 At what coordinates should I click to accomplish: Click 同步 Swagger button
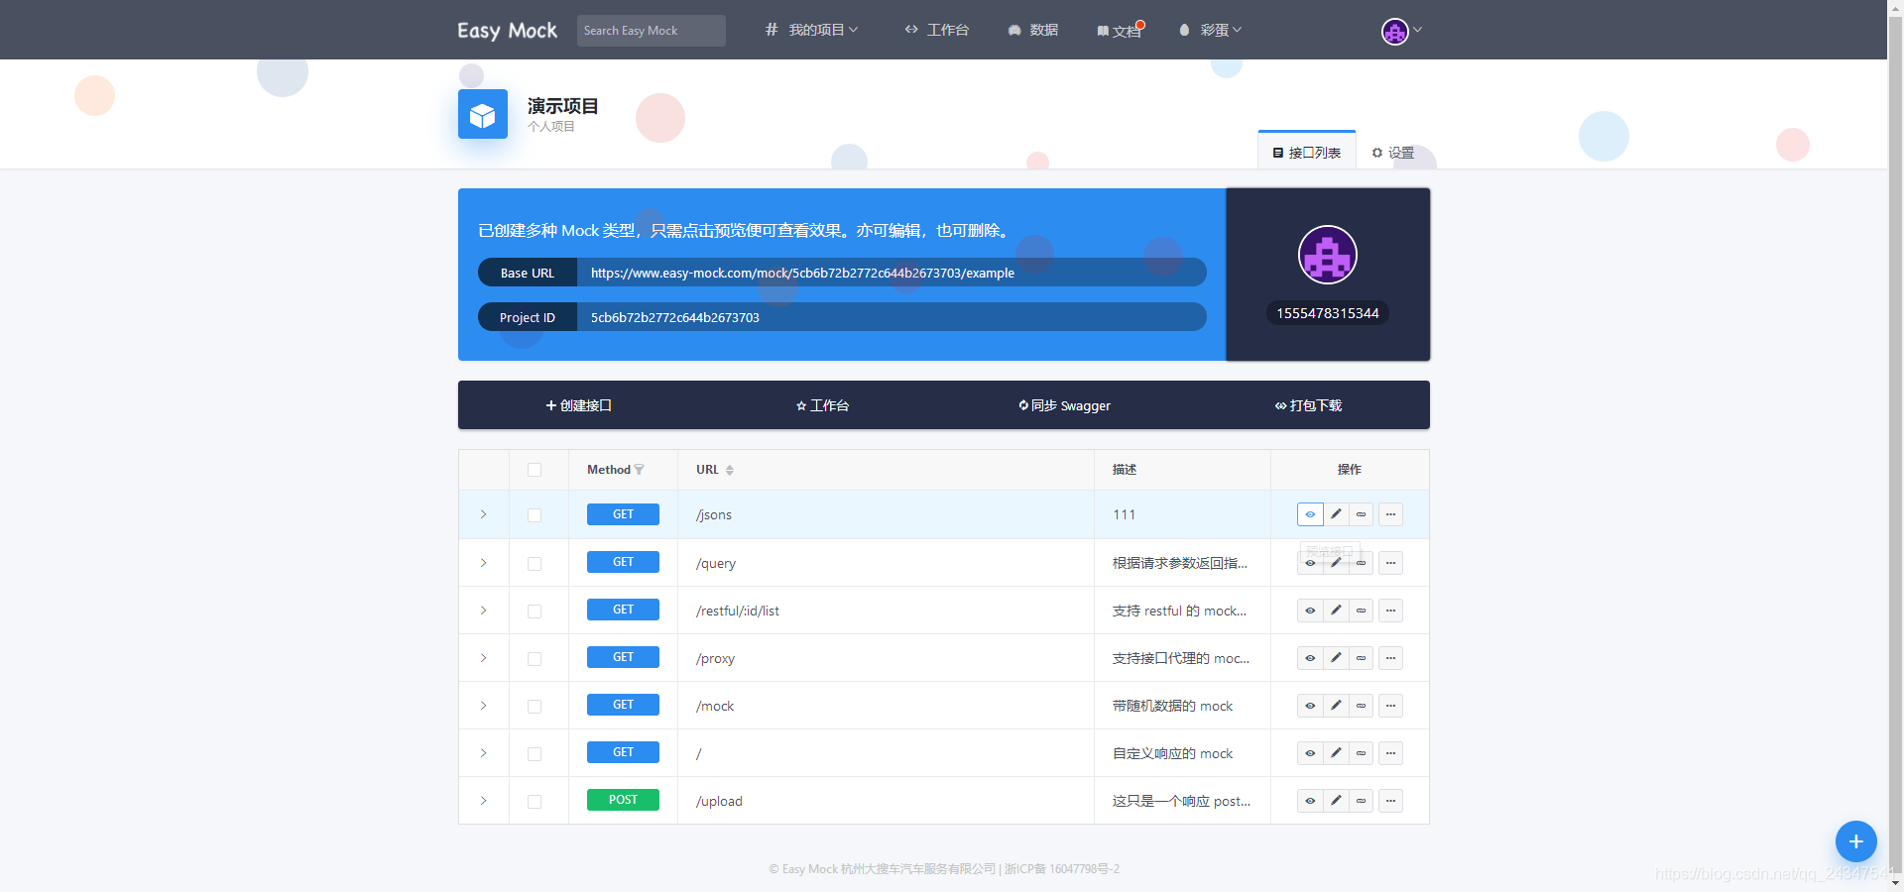point(1065,405)
